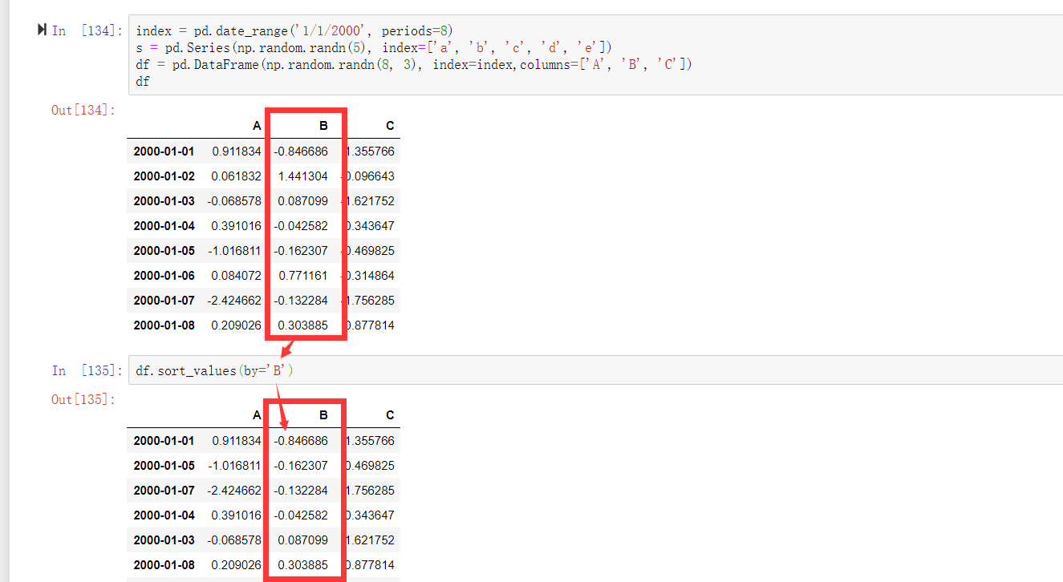Click value -1.016811 in sorted table
The image size is (1063, 582).
tap(234, 465)
